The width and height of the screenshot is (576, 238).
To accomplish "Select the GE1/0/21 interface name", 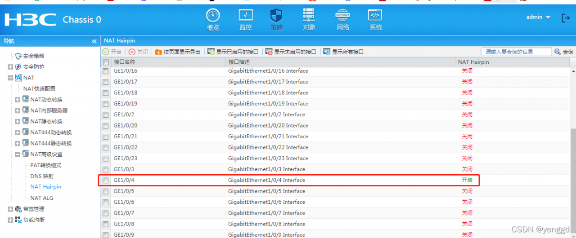I will 126,137.
